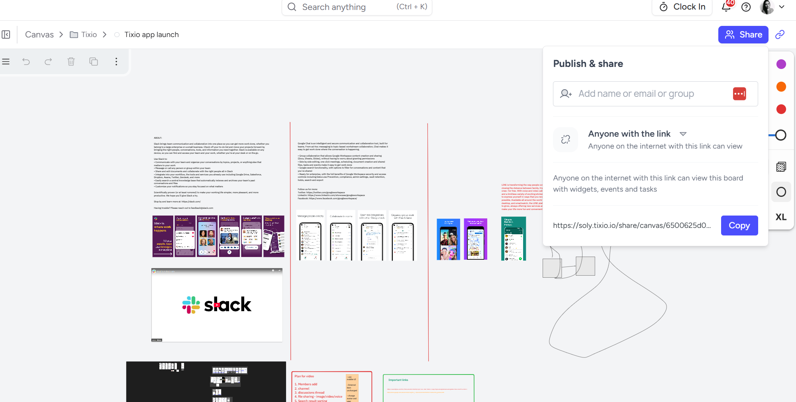The width and height of the screenshot is (796, 402).
Task: Click the 'Publish & share' heading
Action: tap(588, 64)
